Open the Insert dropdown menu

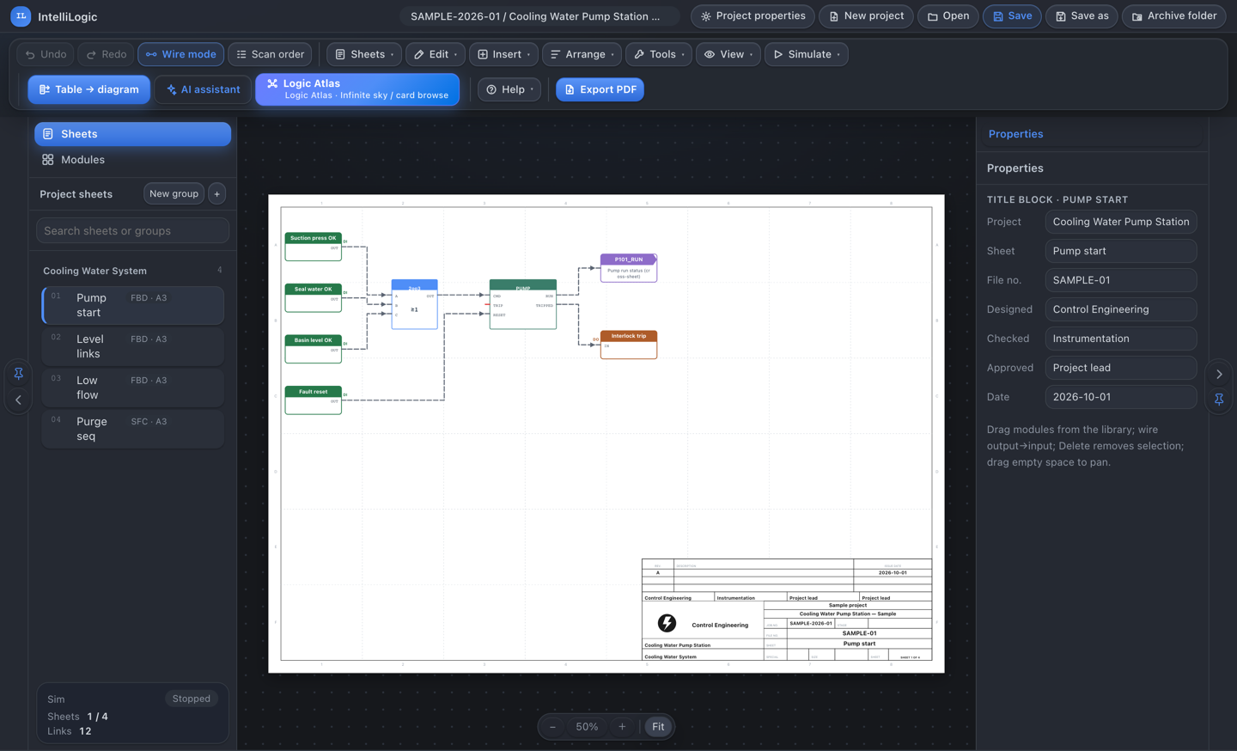[503, 54]
